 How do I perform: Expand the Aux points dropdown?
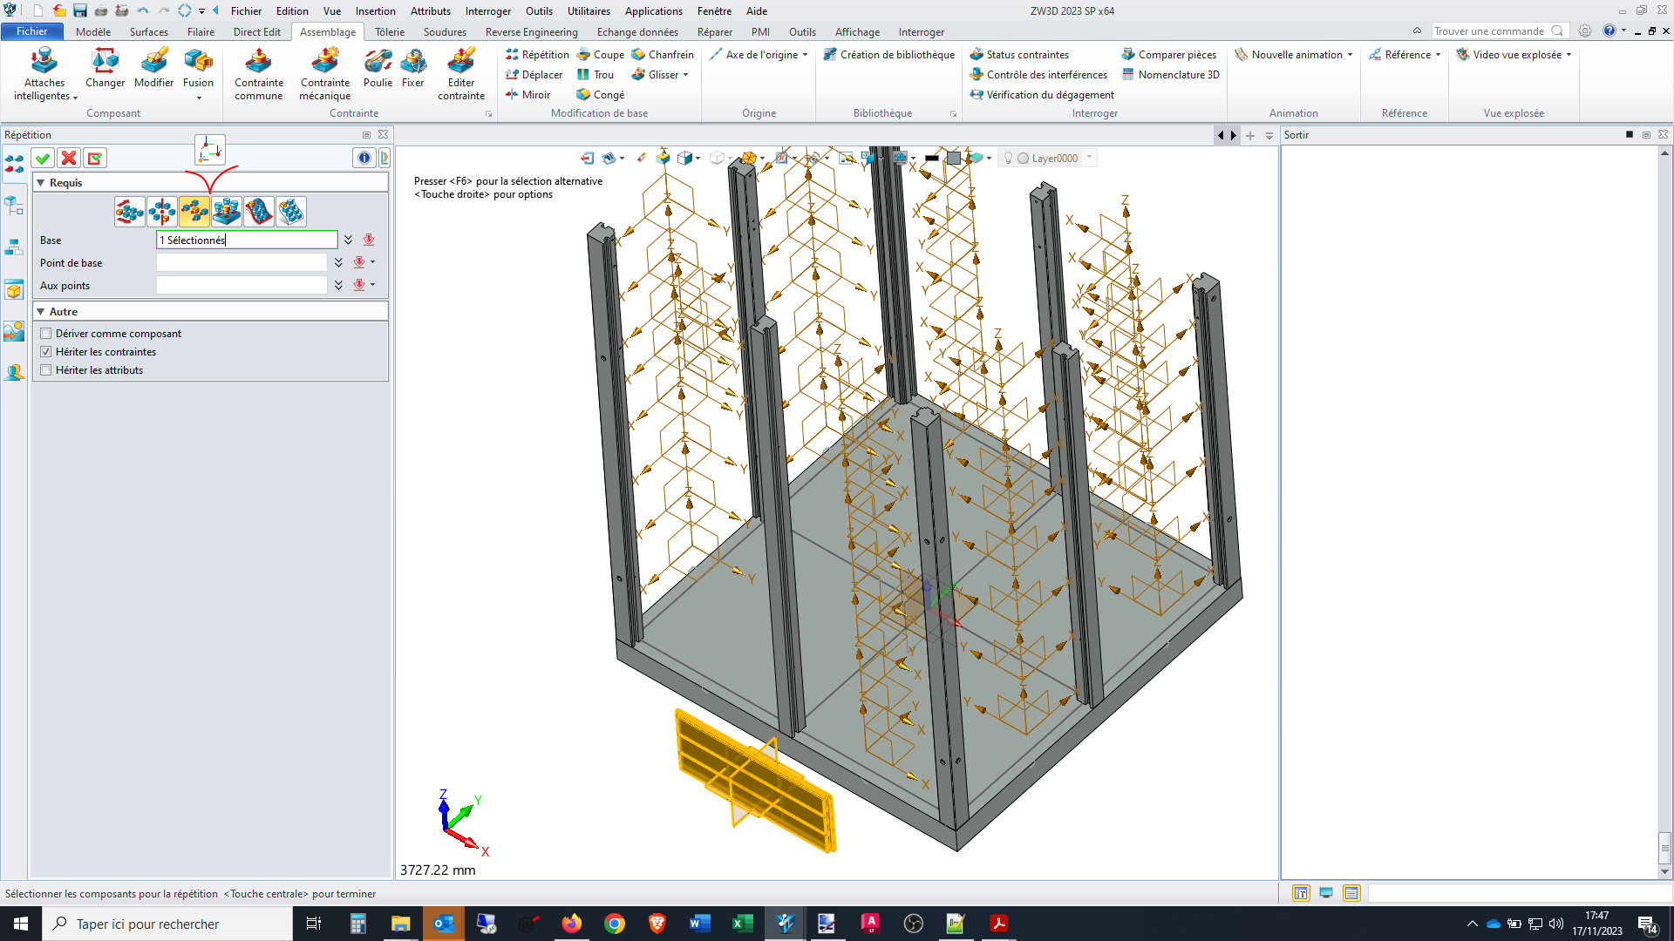coord(338,284)
